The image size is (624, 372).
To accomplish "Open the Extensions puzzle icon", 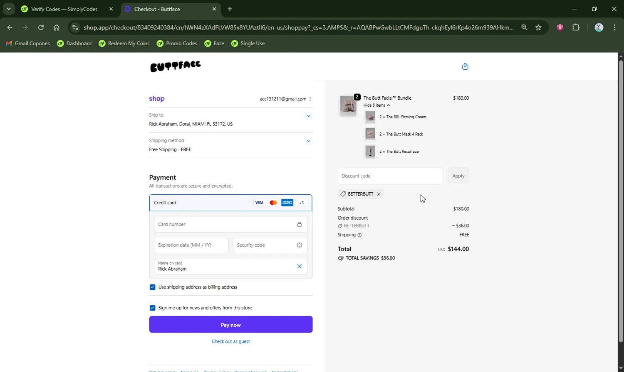I will 576,27.
